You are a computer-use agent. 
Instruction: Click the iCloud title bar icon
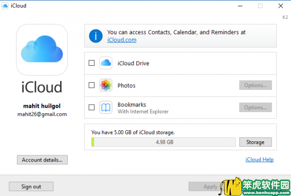click(x=5, y=6)
